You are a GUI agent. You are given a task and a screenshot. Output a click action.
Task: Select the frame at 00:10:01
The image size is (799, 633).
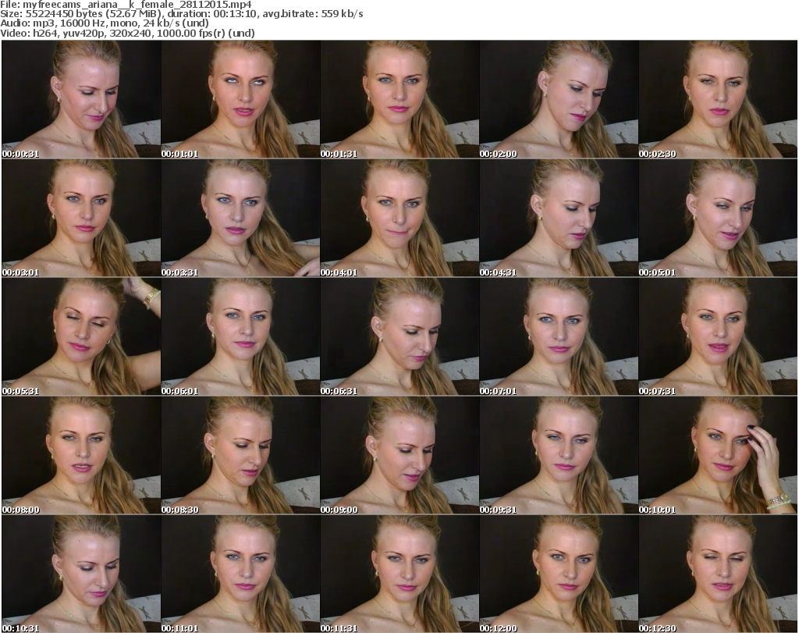coord(718,456)
